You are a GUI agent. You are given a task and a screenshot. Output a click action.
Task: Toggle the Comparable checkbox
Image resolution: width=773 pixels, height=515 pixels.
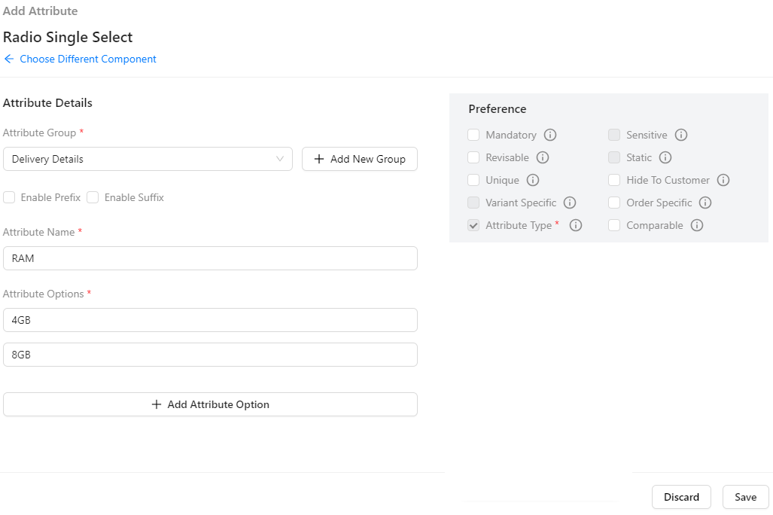click(x=614, y=226)
